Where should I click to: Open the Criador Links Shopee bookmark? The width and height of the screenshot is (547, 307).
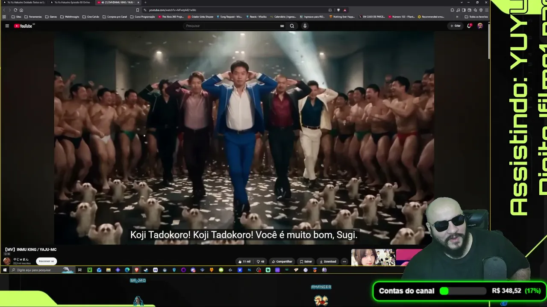click(200, 17)
